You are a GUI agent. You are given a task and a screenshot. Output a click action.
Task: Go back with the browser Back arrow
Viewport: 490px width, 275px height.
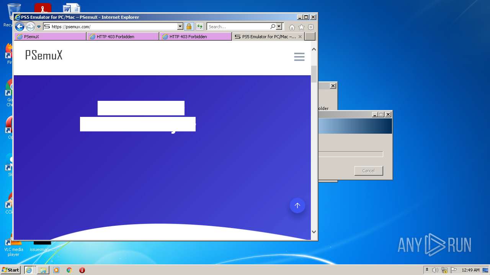tap(20, 26)
